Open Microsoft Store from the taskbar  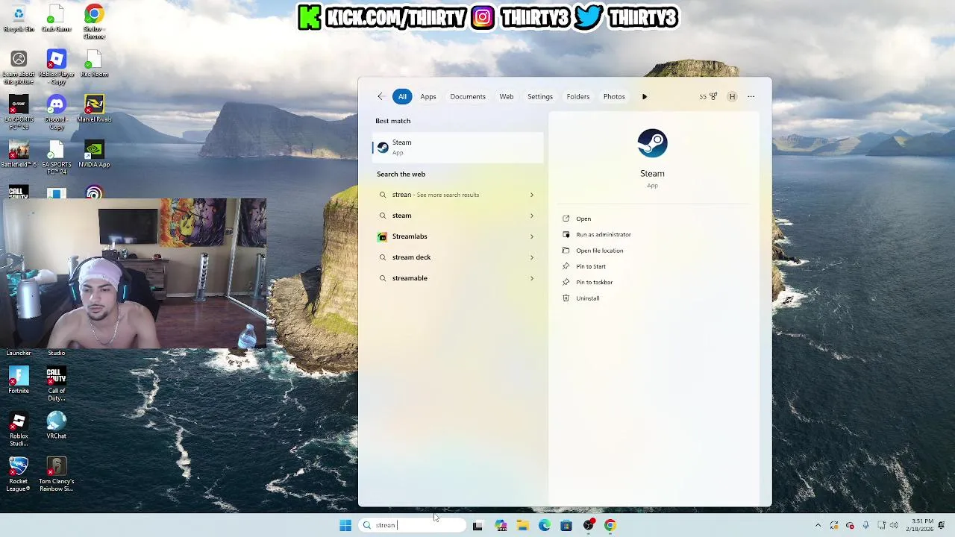tap(566, 525)
